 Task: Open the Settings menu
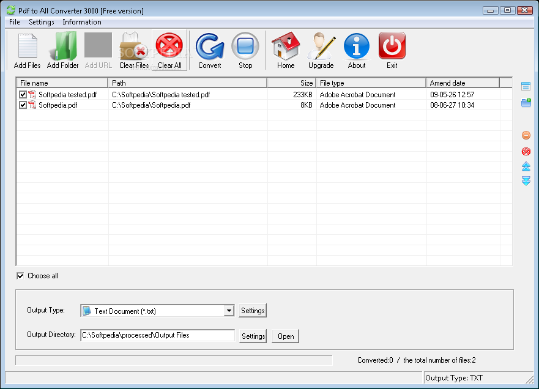pyautogui.click(x=41, y=22)
